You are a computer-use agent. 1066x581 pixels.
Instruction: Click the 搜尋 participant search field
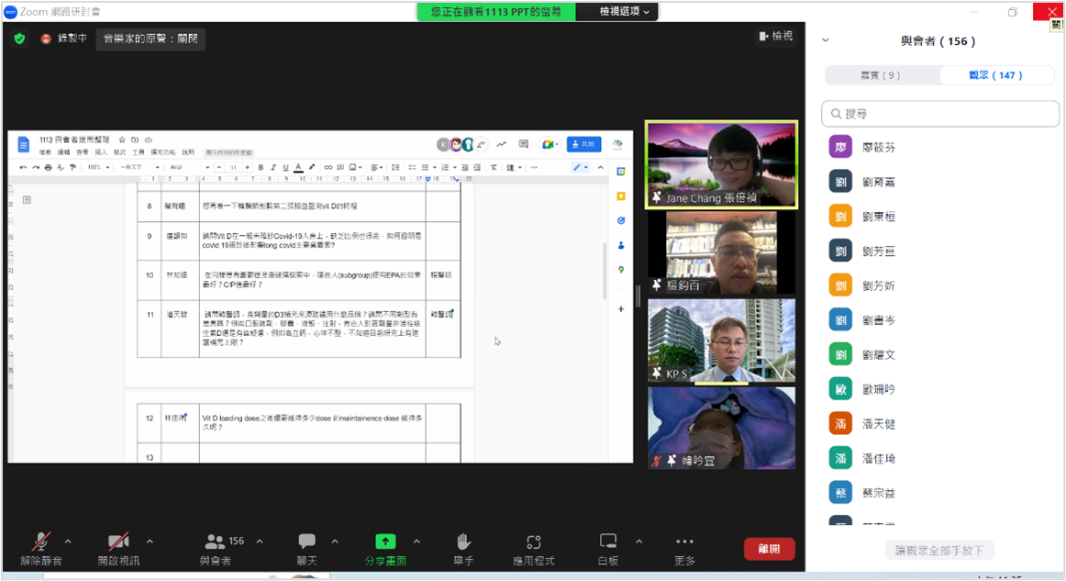coord(940,114)
